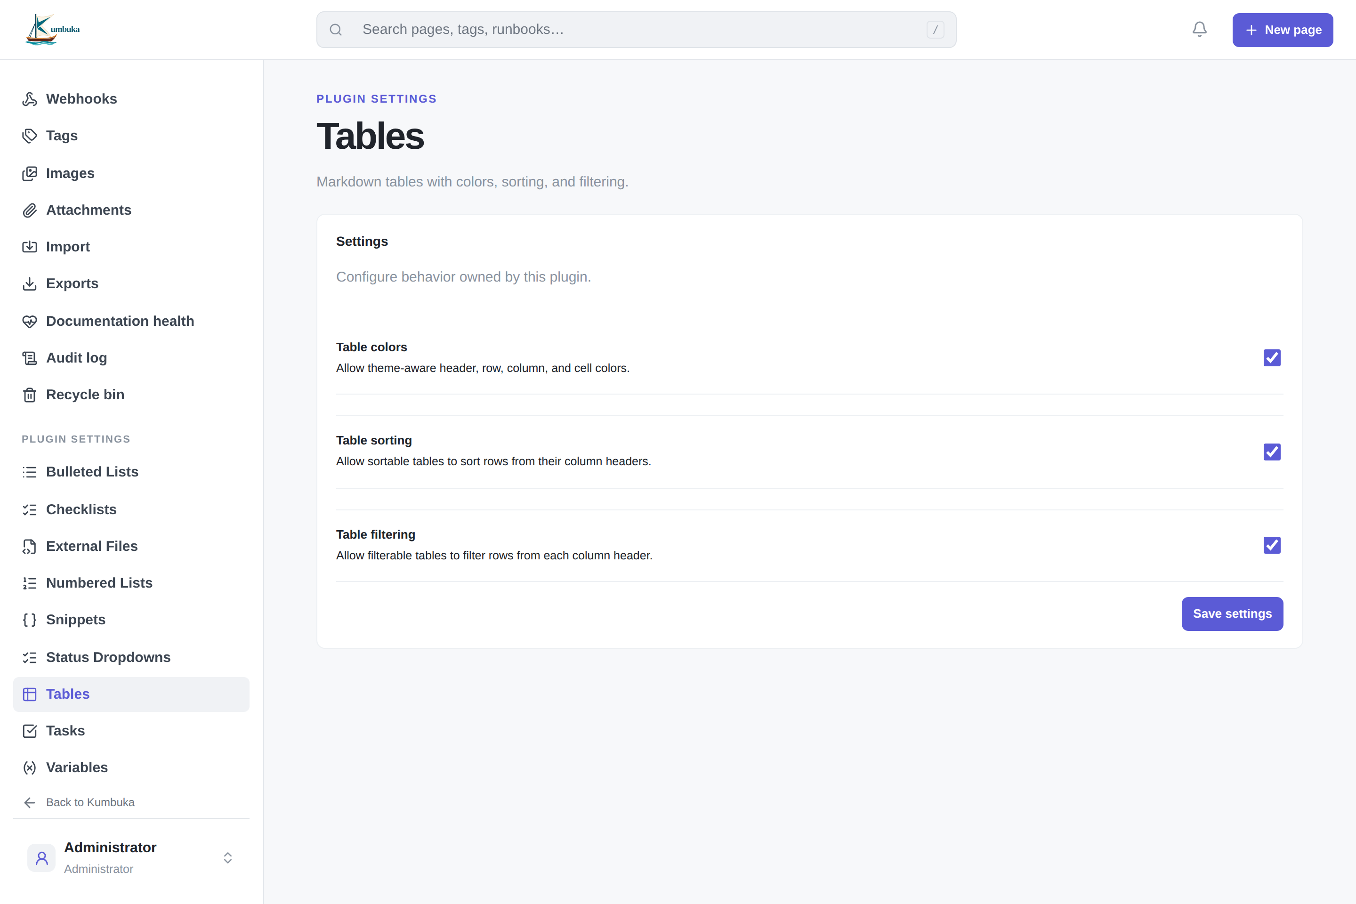The height and width of the screenshot is (904, 1356).
Task: Click the Audit log scroll icon
Action: point(29,358)
